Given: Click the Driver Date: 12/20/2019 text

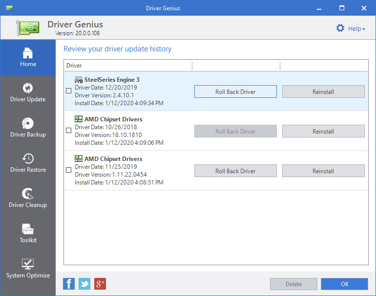Looking at the screenshot, I should [x=106, y=88].
